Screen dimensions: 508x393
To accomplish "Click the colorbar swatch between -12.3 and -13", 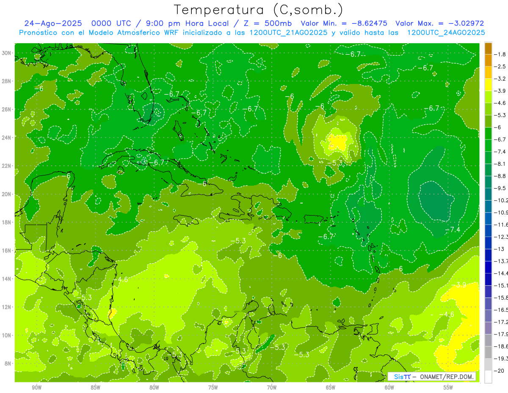I will click(x=488, y=243).
